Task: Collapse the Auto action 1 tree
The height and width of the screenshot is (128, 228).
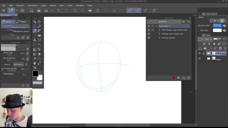Action: 156,26
